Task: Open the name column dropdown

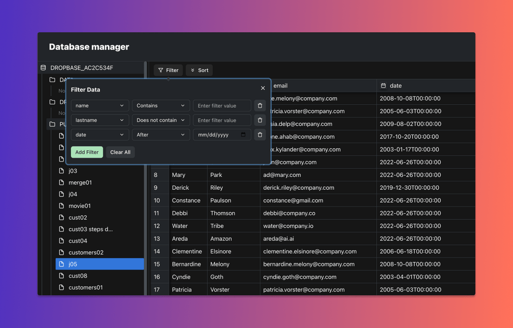Action: pyautogui.click(x=99, y=105)
